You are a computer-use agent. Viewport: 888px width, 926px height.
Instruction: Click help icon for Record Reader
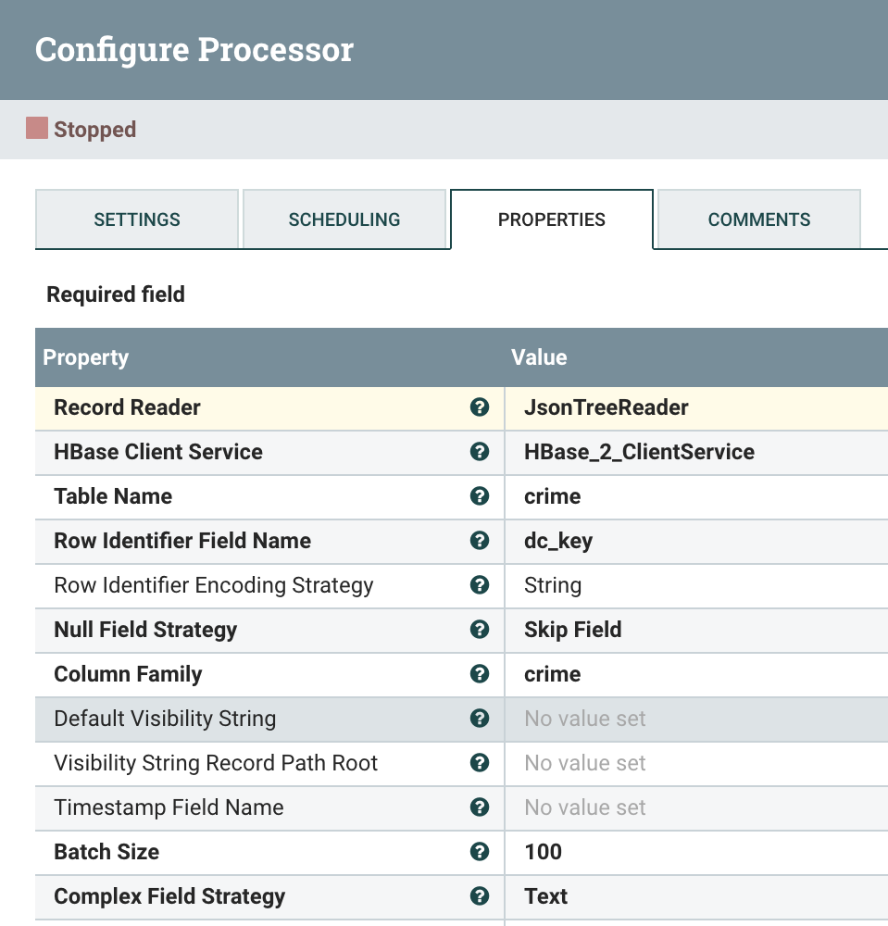tap(479, 407)
